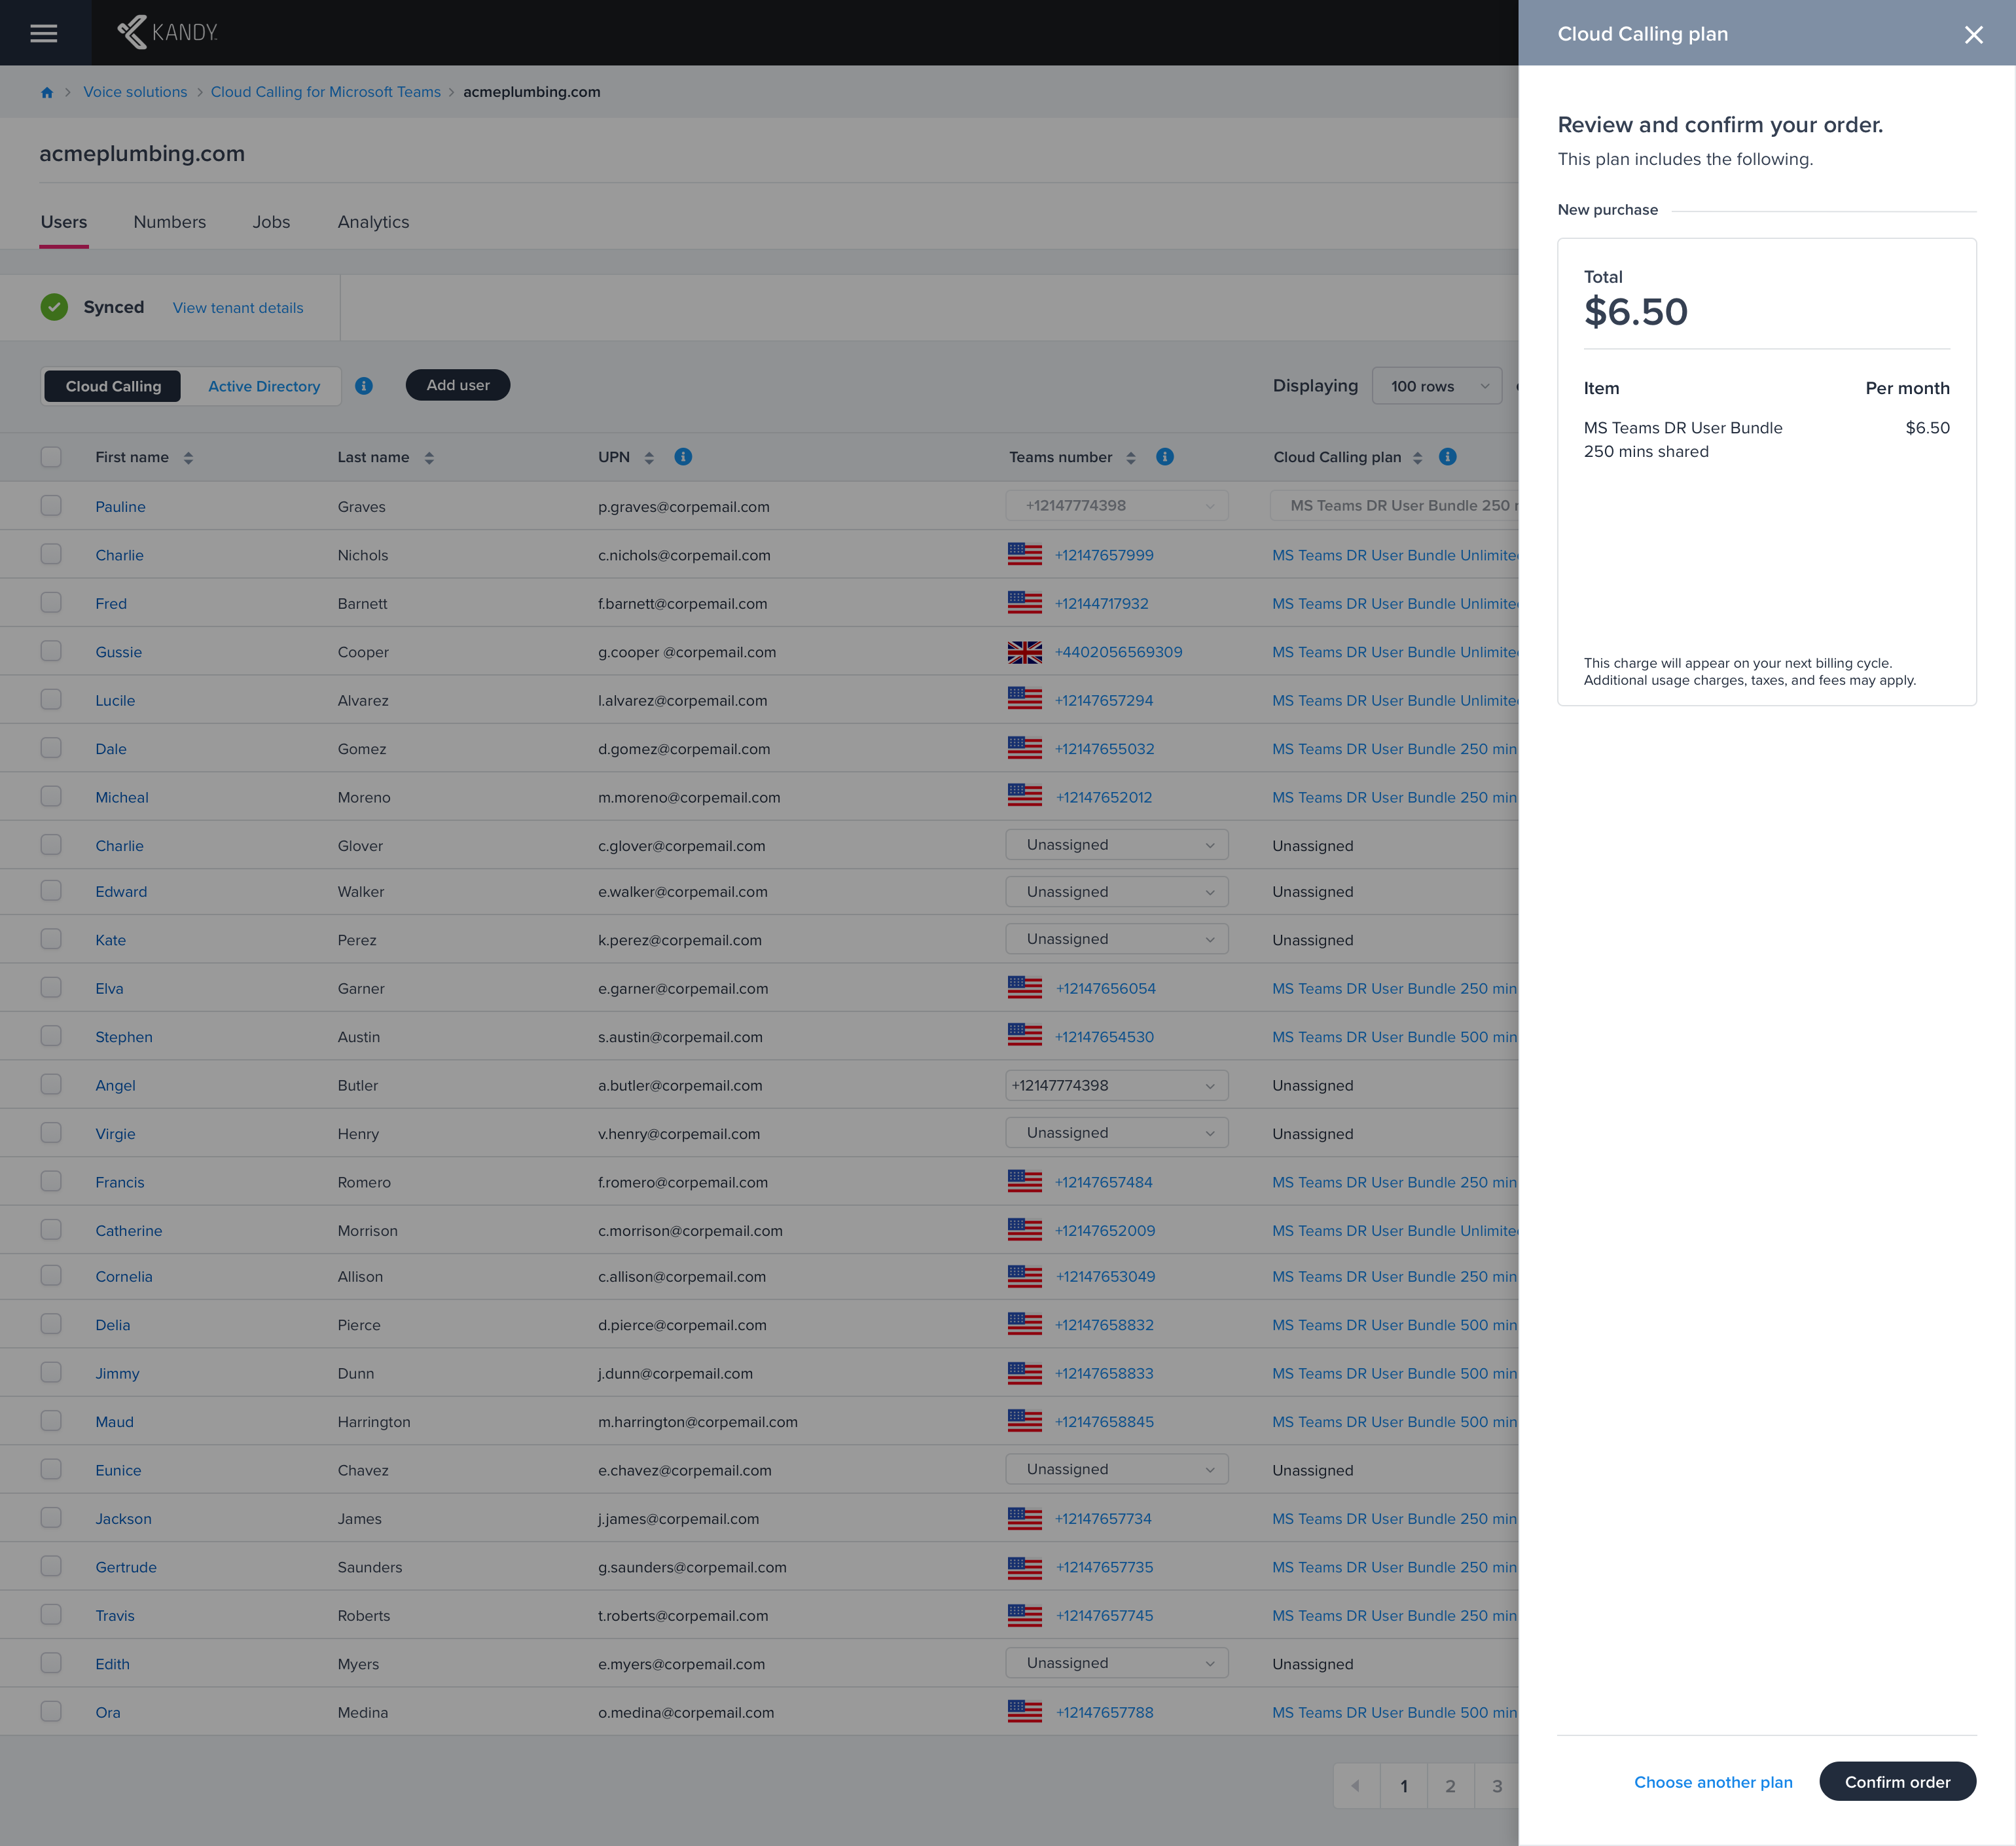
Task: Click the Confirm order button
Action: pyautogui.click(x=1896, y=1781)
